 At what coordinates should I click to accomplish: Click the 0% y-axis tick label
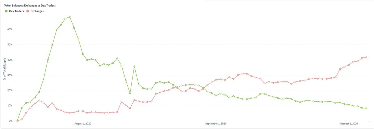point(10,121)
